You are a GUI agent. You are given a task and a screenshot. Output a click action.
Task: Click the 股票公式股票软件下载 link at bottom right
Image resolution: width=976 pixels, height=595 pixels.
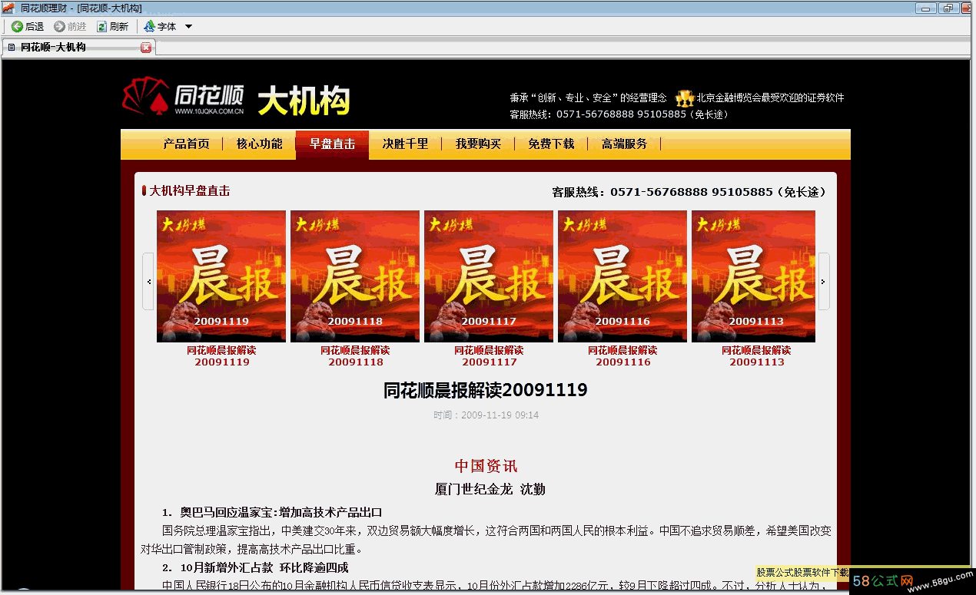point(802,573)
